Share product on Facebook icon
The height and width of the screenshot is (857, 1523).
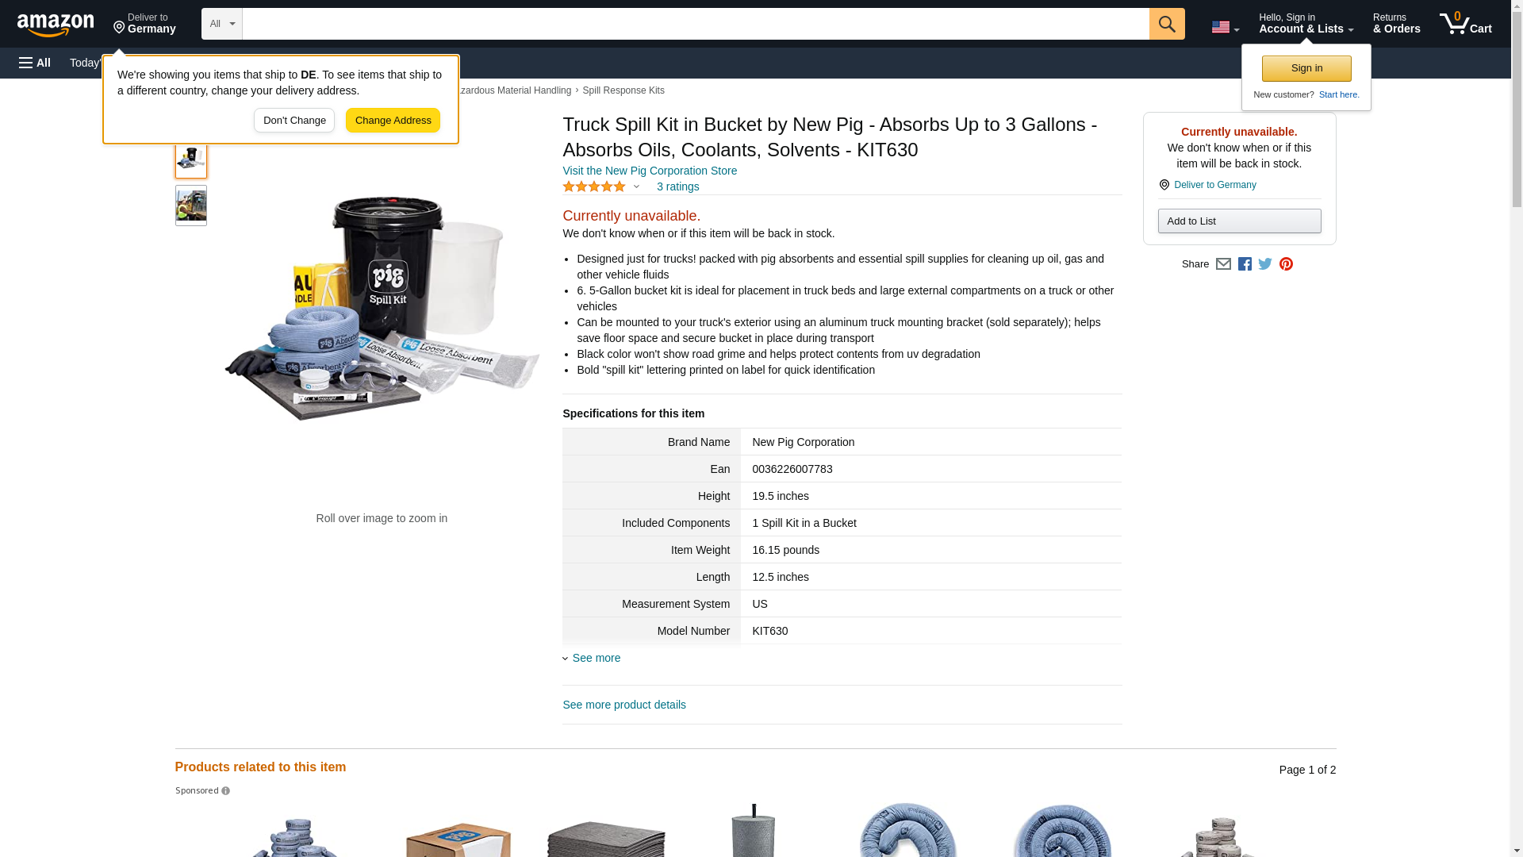point(1245,264)
